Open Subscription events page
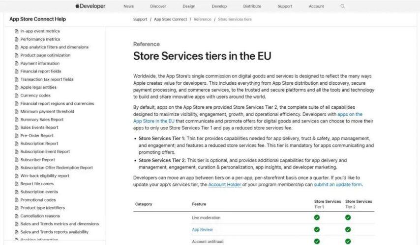 39,192
